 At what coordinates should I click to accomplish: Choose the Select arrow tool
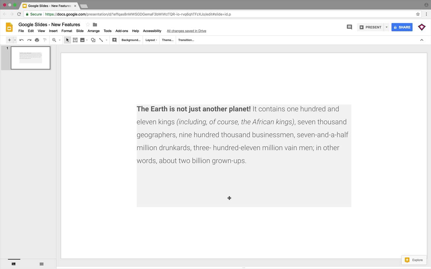(x=67, y=40)
